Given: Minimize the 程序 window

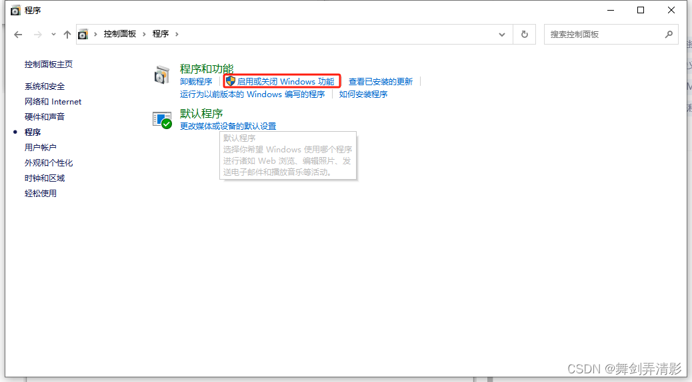Looking at the screenshot, I should 611,10.
